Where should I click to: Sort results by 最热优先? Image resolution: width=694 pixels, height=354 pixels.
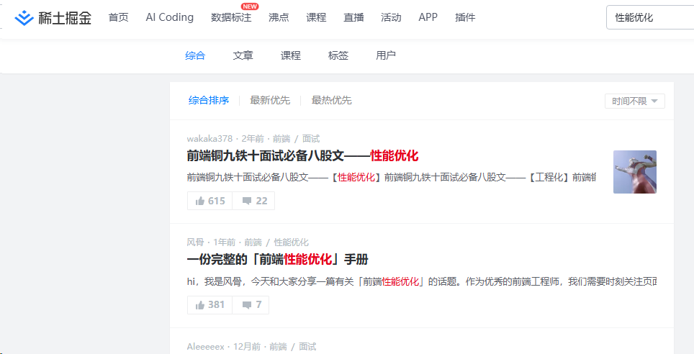point(331,101)
